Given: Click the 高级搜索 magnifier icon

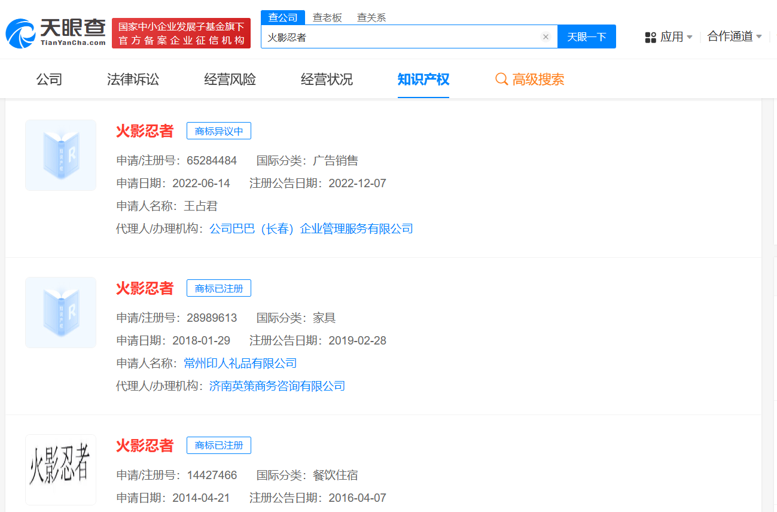Looking at the screenshot, I should tap(502, 79).
